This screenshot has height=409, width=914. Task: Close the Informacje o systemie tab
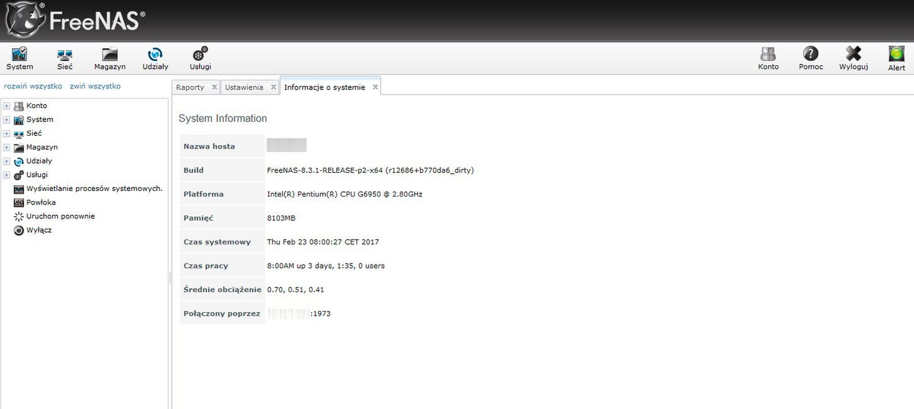375,87
